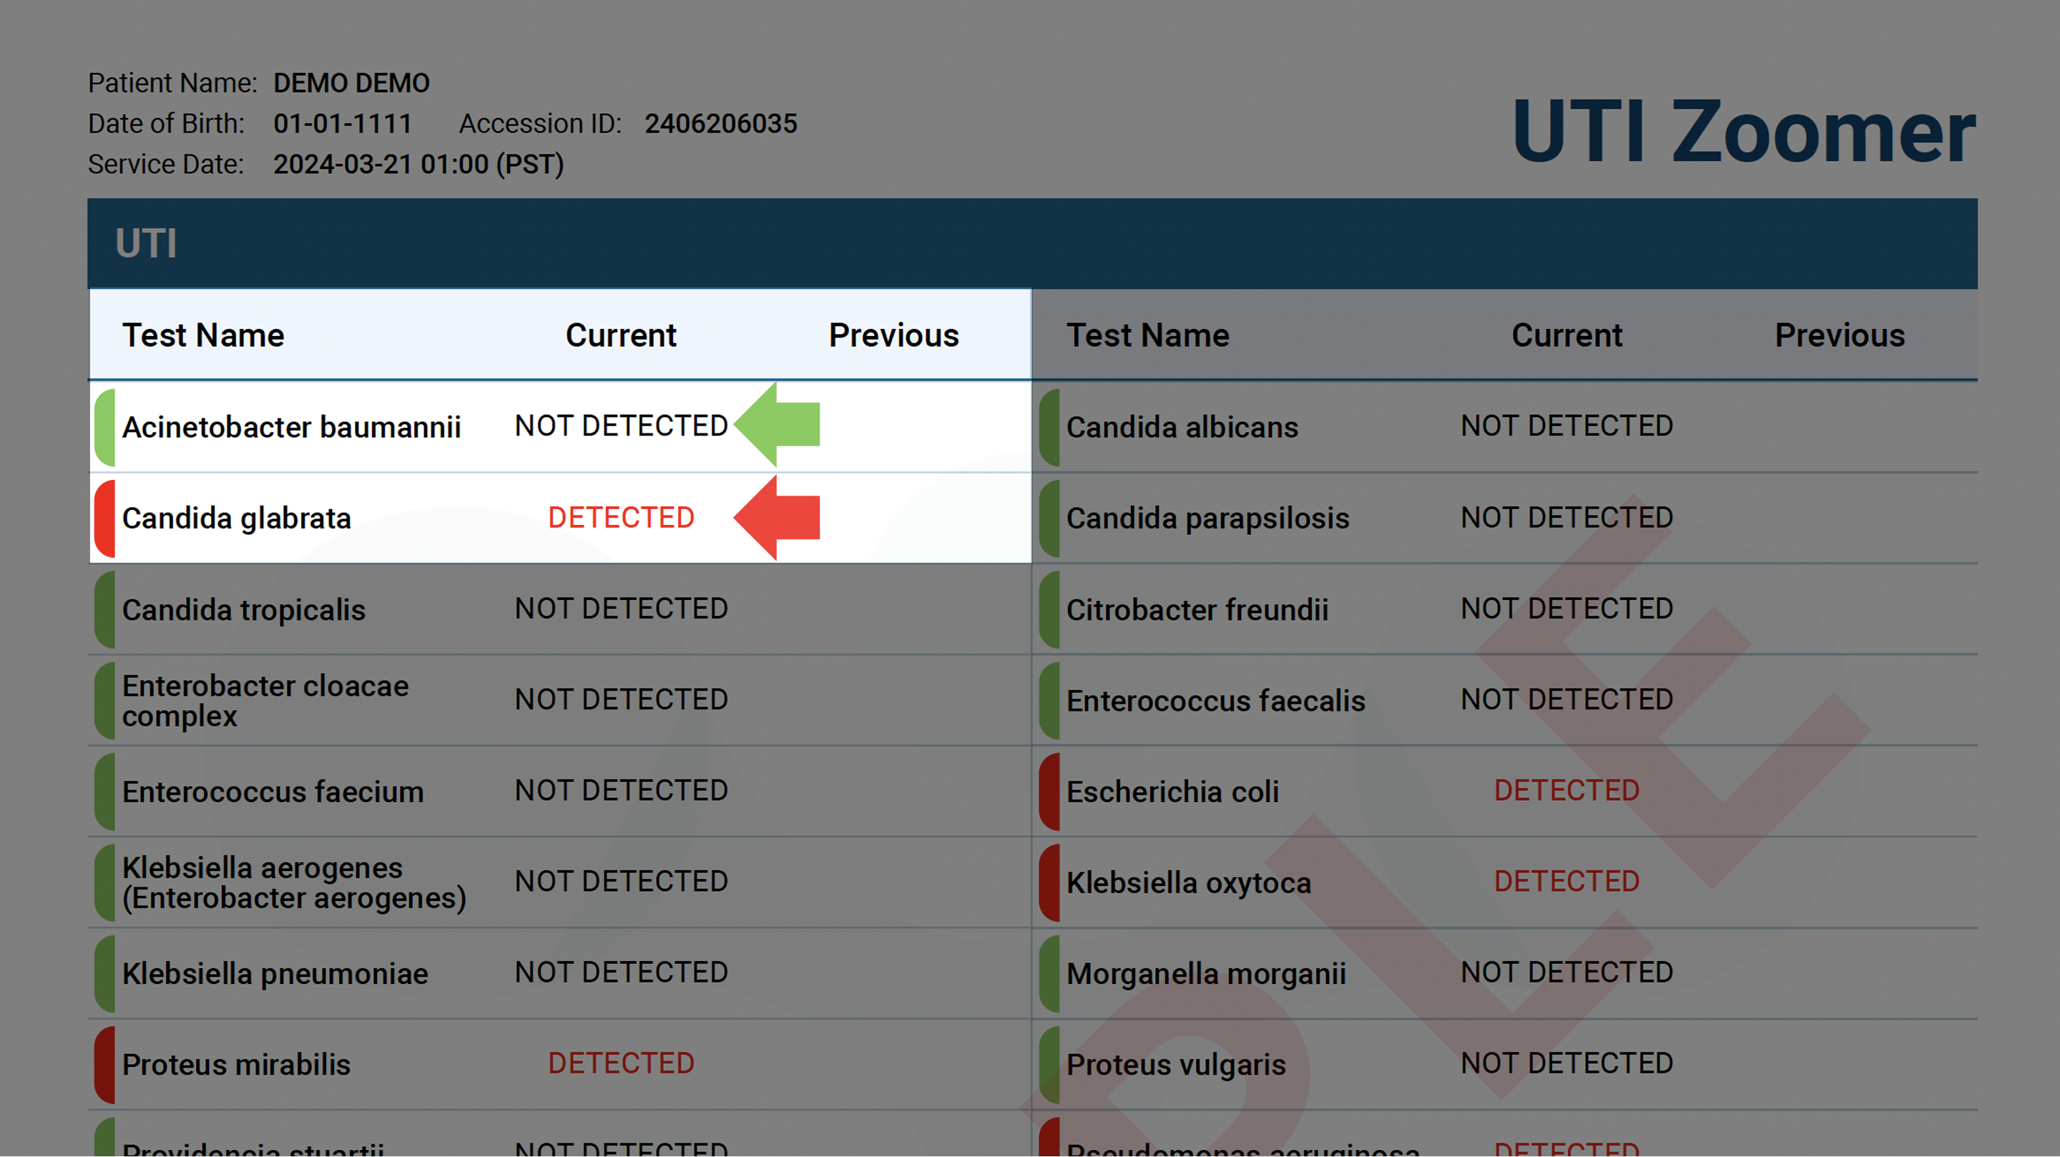Click the left Test Name column header
This screenshot has width=2060, height=1157.
click(203, 335)
